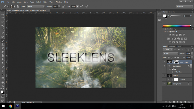Select the Rectangle shape tool

coord(3,78)
